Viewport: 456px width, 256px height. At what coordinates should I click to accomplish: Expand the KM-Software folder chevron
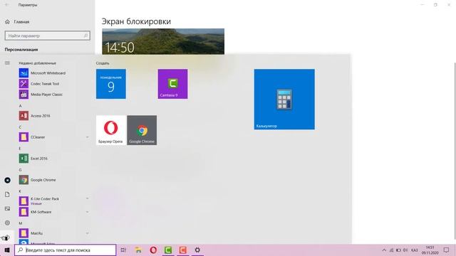(x=87, y=212)
